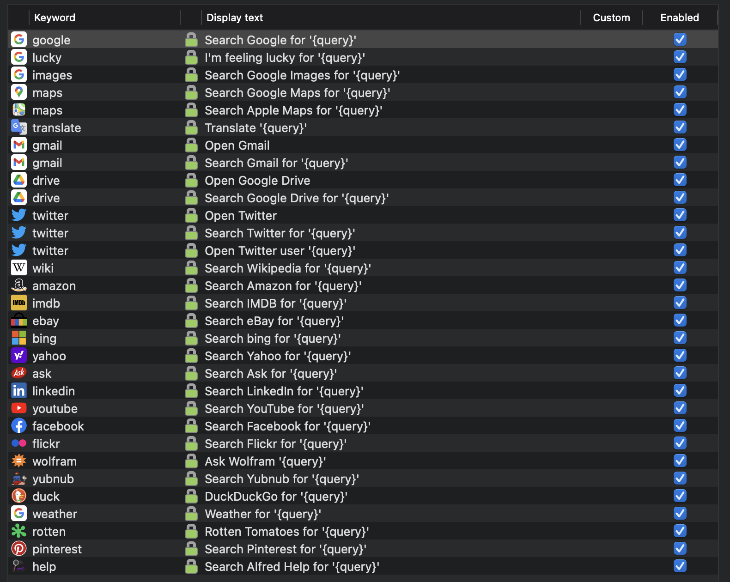The height and width of the screenshot is (582, 730).
Task: Select the 'lucky' keyword row
Action: pyautogui.click(x=363, y=57)
